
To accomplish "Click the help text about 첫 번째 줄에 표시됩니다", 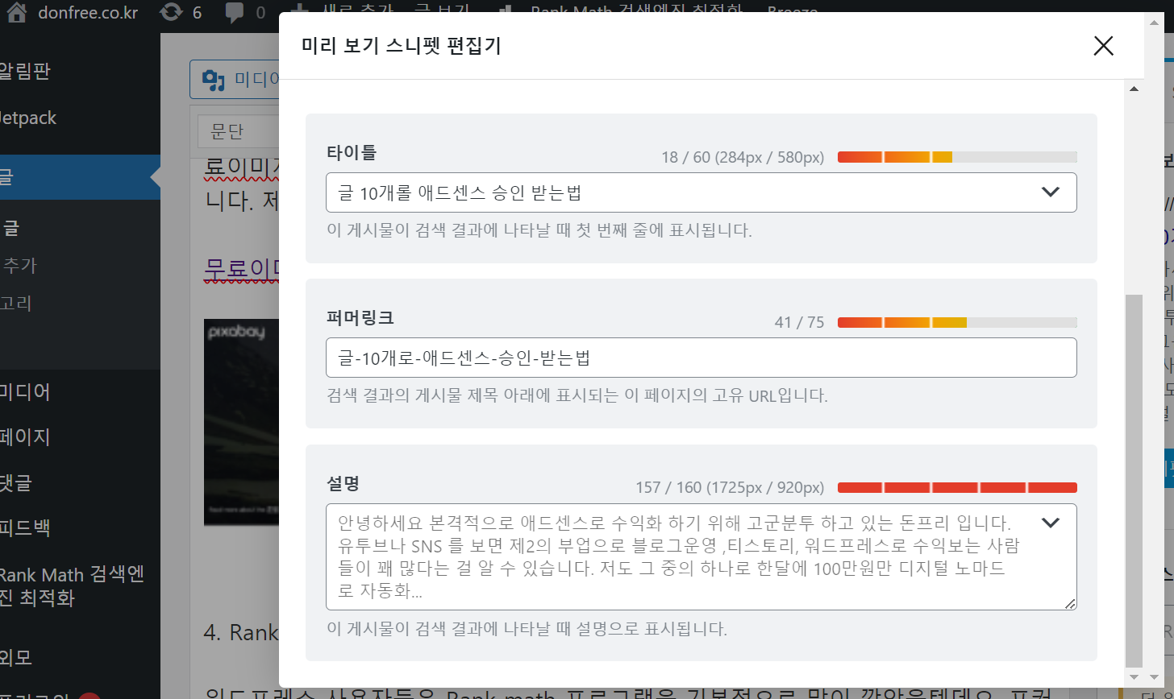I will tap(539, 230).
